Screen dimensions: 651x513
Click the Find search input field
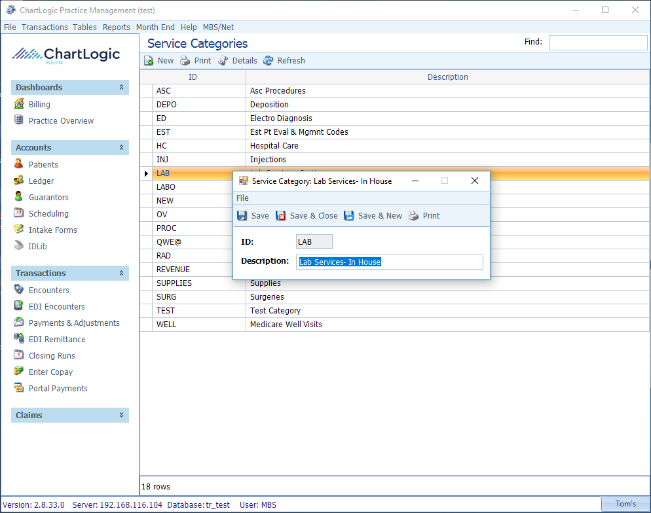pos(598,43)
